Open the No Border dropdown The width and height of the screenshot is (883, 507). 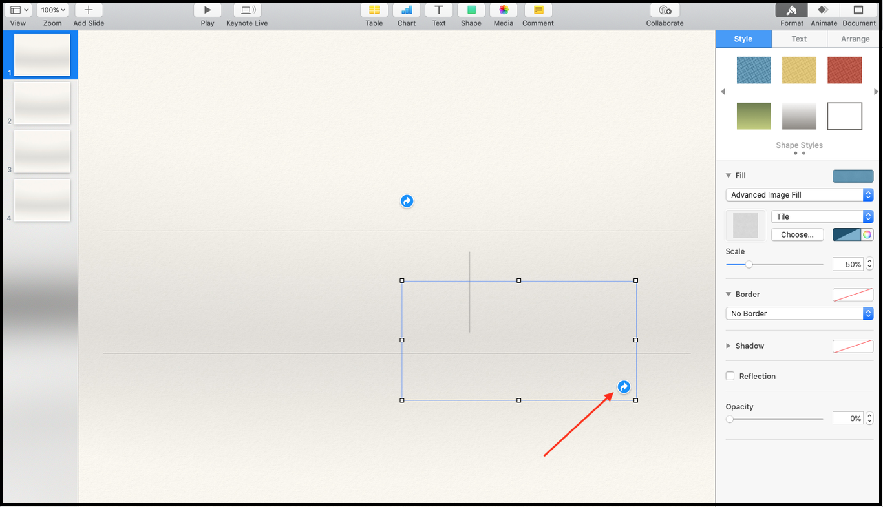pos(799,314)
